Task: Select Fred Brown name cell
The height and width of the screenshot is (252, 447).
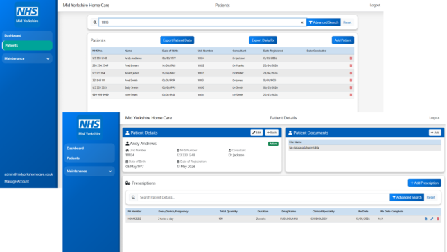Action: click(132, 65)
